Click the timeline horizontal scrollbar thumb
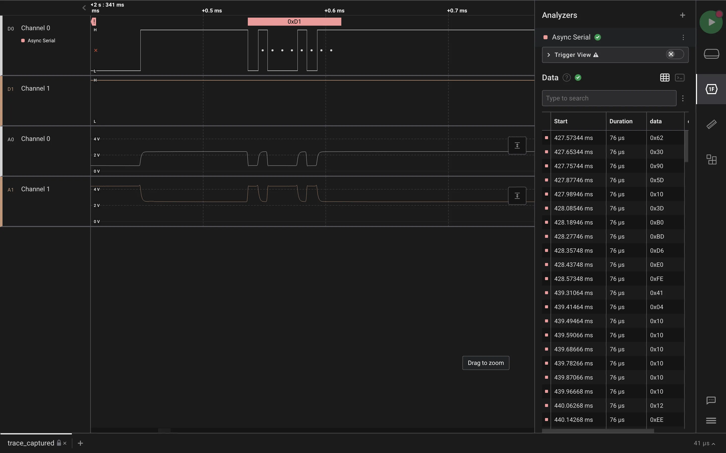The width and height of the screenshot is (726, 453). (164, 431)
